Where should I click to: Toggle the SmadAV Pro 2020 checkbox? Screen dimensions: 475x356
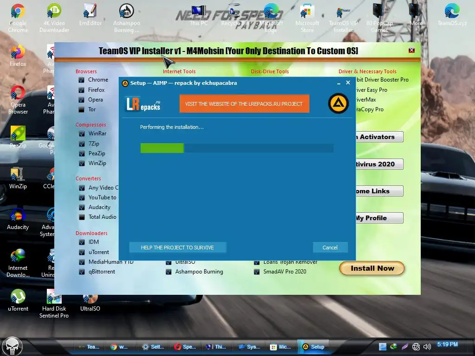pyautogui.click(x=257, y=272)
